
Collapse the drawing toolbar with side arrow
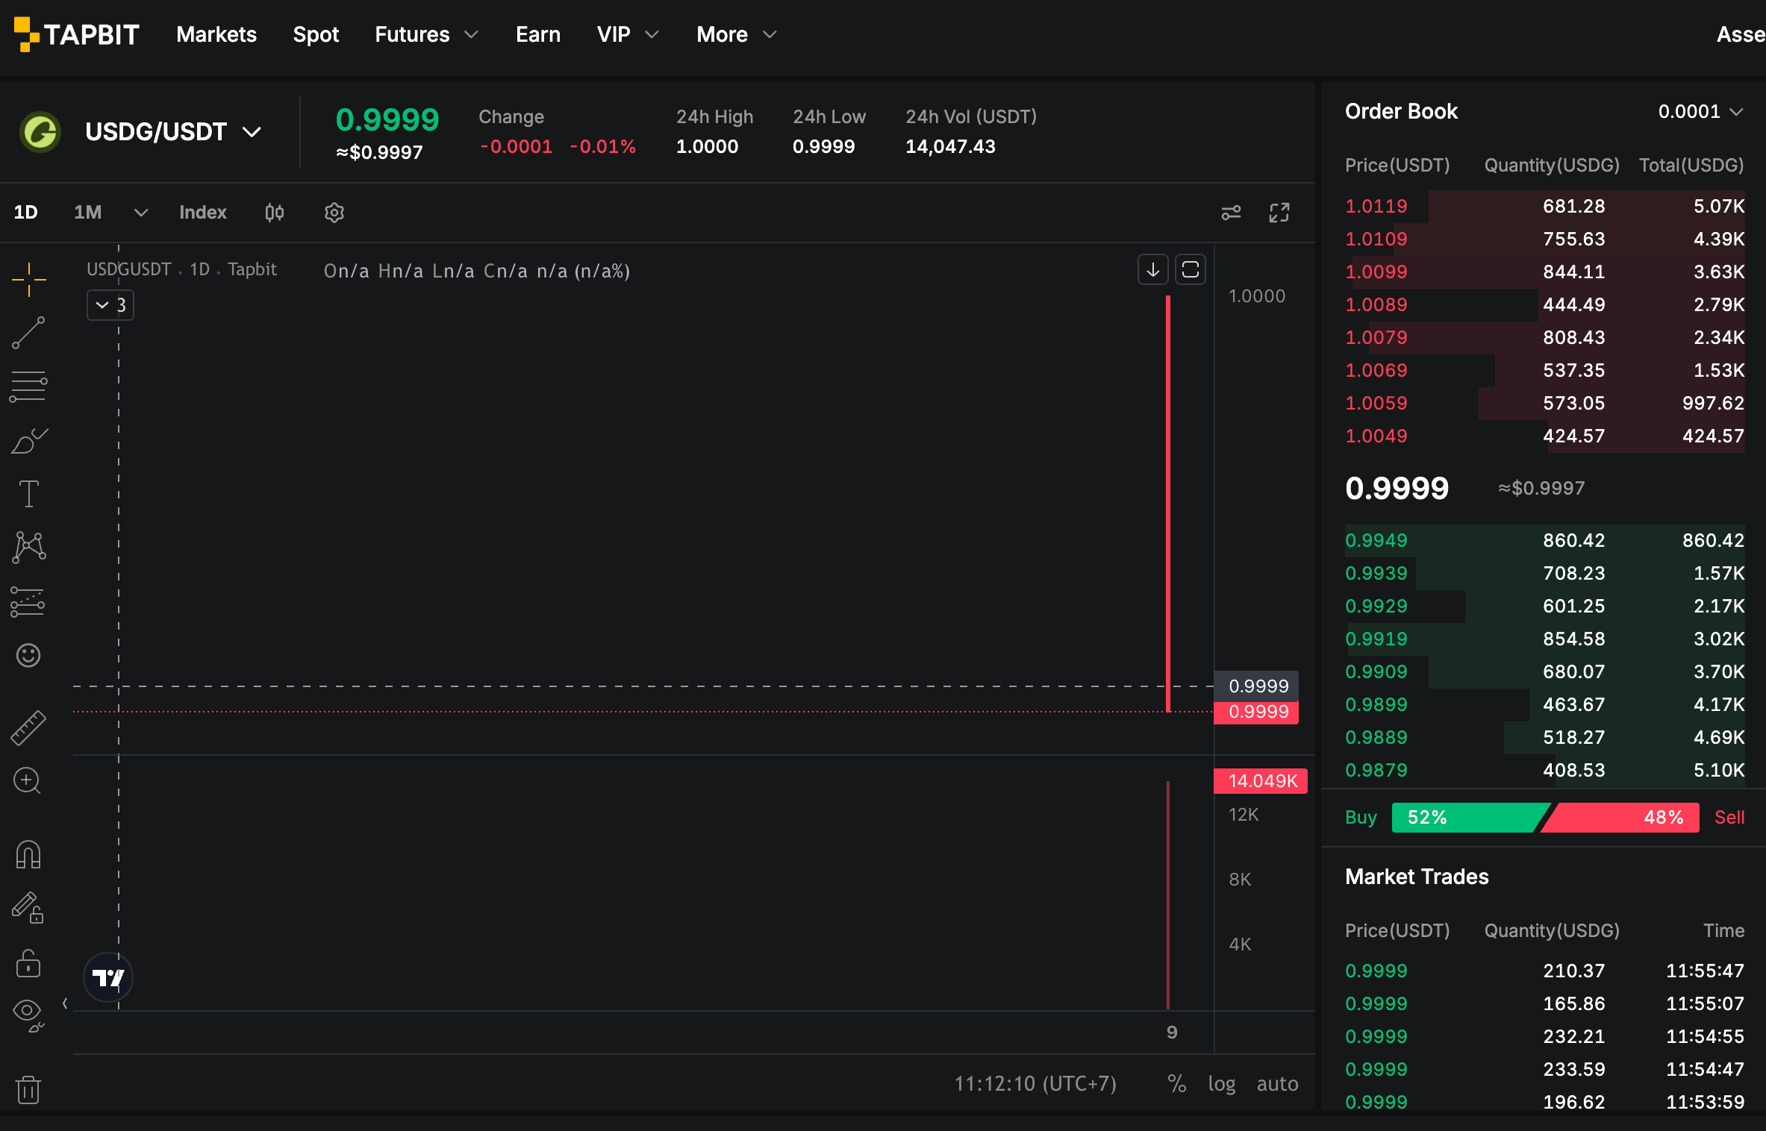[65, 1003]
